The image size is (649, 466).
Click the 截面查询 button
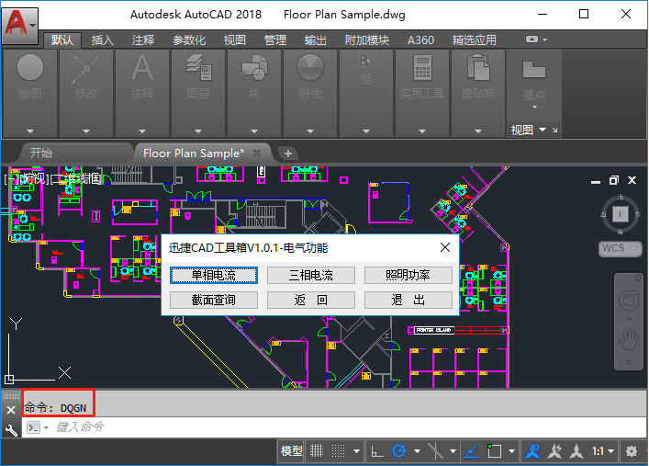[214, 300]
